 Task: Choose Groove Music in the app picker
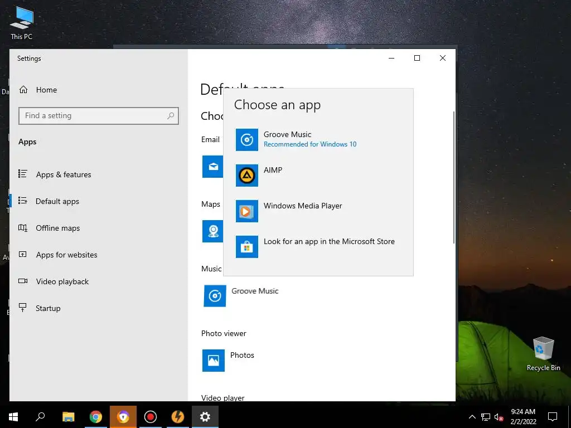pos(318,139)
